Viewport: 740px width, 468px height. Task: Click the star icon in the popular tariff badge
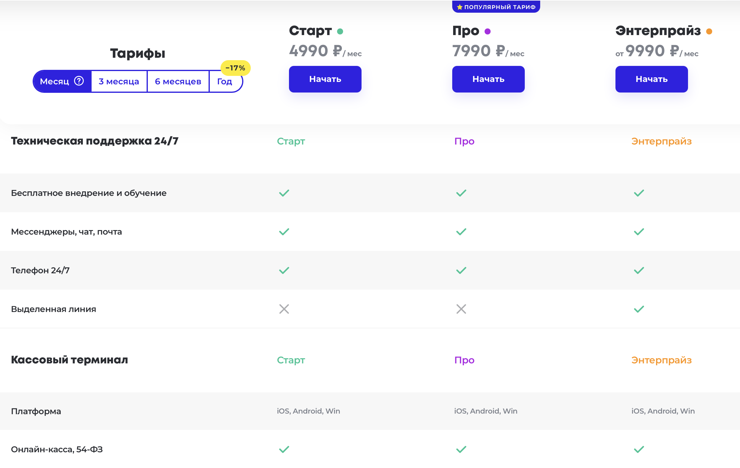(459, 7)
